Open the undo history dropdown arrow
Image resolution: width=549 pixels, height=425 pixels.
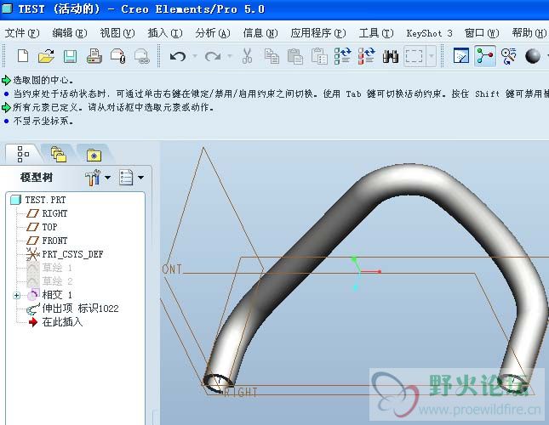(x=195, y=55)
